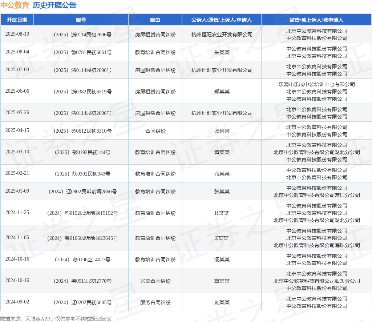Click the date 2025-07-03
This screenshot has height=322, width=372.
[x=17, y=69]
